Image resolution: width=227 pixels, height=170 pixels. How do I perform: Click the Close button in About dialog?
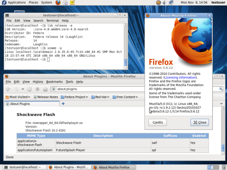point(199,122)
